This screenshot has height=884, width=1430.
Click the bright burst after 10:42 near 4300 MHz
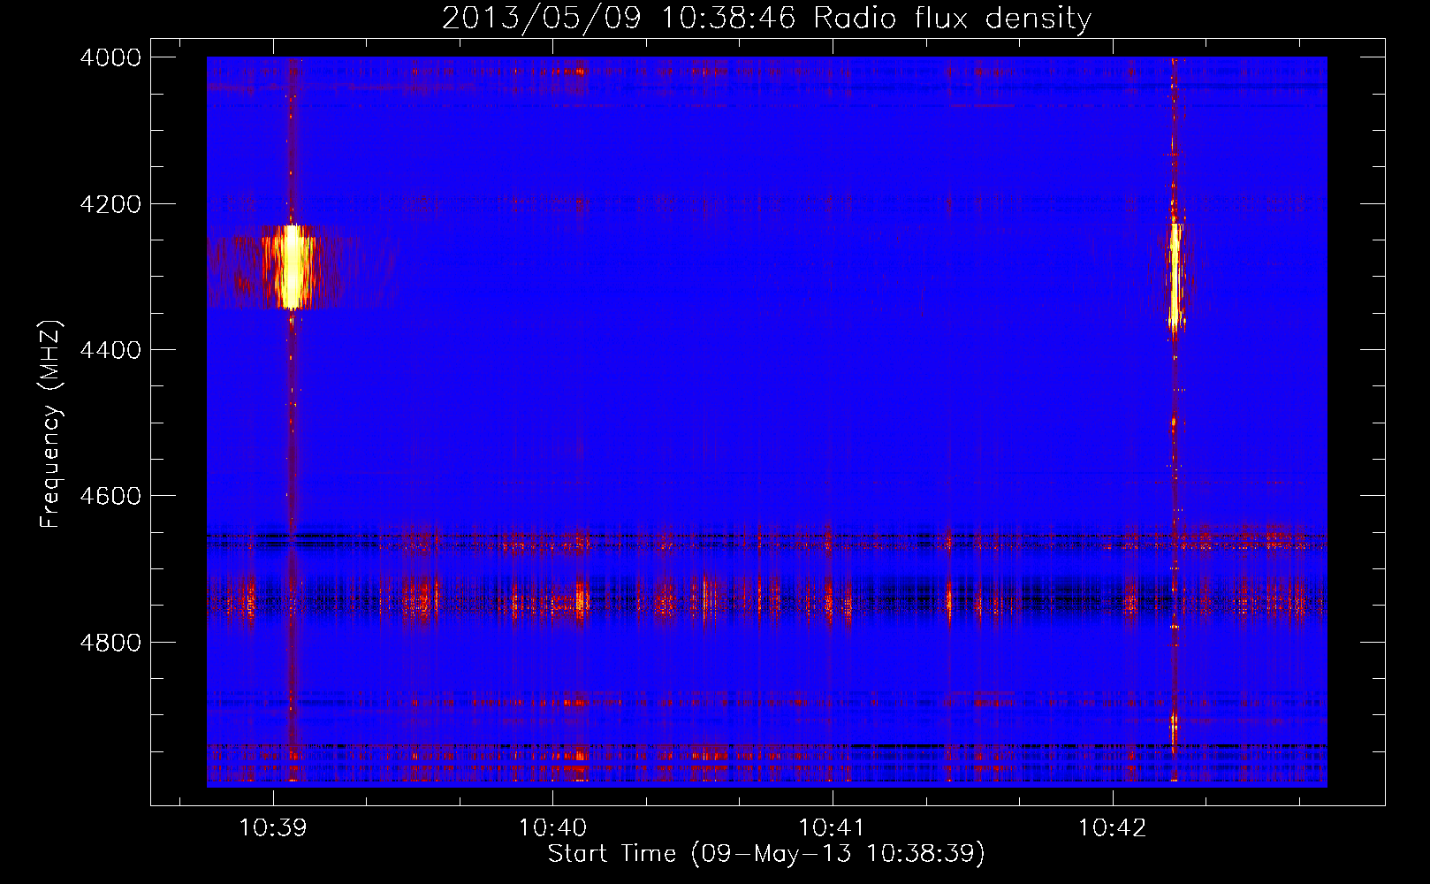(x=1175, y=276)
